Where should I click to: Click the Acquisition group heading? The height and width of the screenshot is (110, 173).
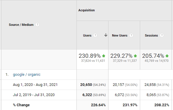point(87,10)
